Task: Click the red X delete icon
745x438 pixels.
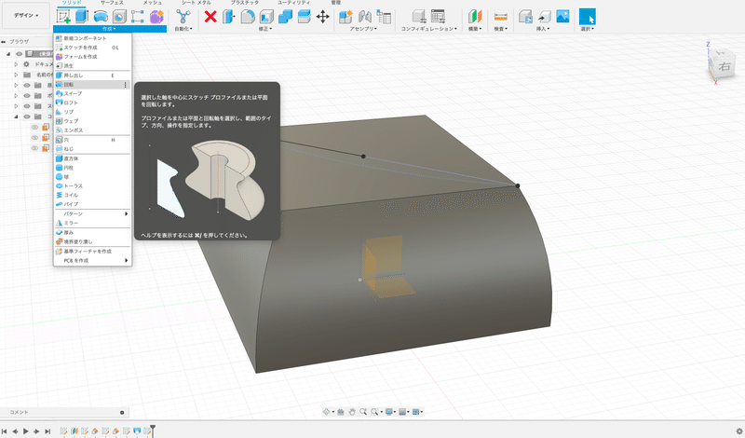Action: point(210,17)
